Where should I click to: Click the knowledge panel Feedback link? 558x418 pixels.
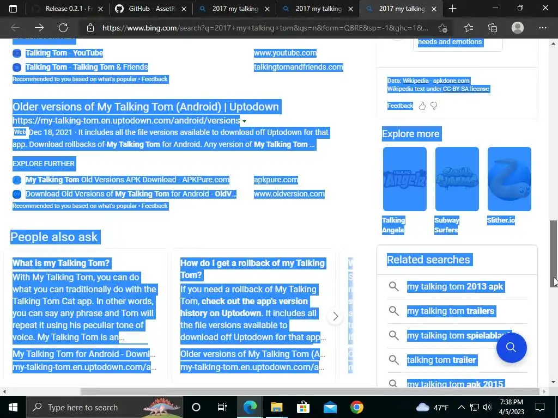[401, 106]
